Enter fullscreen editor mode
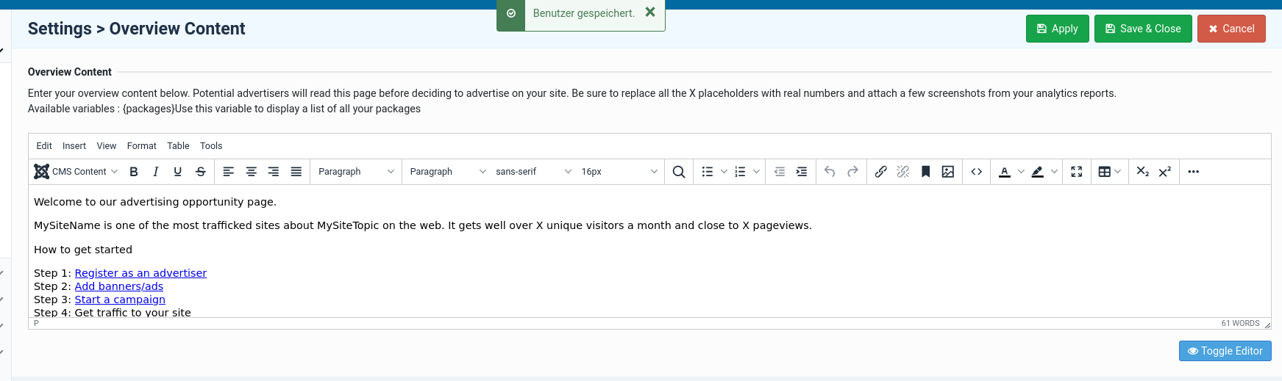Viewport: 1282px width, 381px height. pyautogui.click(x=1077, y=172)
